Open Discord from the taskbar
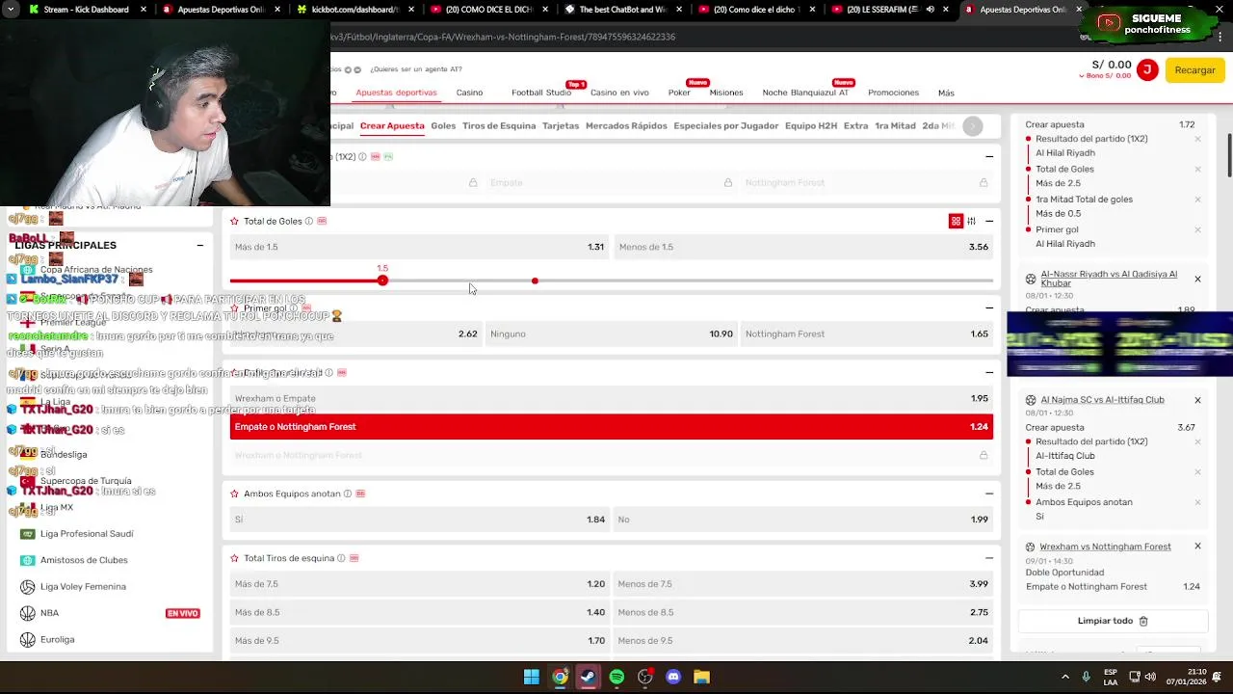Image resolution: width=1233 pixels, height=694 pixels. point(673,677)
